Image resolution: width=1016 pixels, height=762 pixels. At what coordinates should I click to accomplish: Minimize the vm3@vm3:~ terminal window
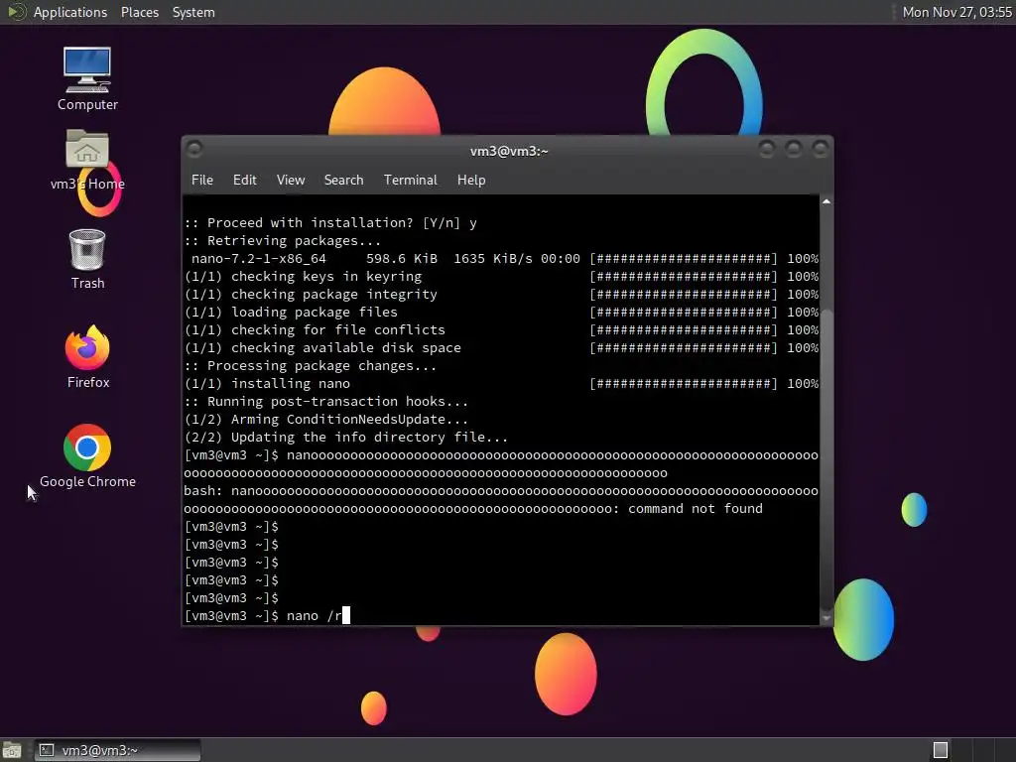click(767, 150)
